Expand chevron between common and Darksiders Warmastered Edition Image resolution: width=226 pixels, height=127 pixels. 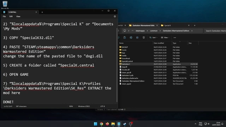pos(160,31)
